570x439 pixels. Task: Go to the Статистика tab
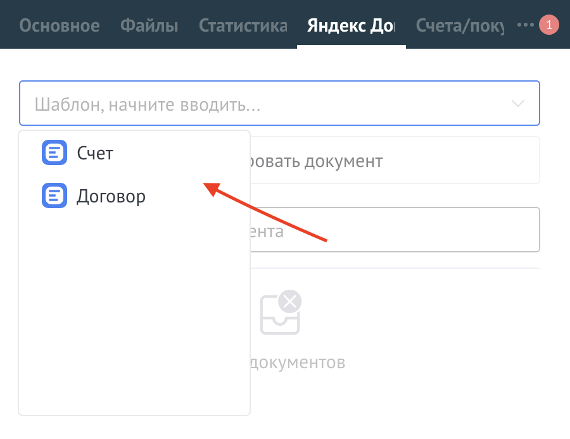point(243,26)
